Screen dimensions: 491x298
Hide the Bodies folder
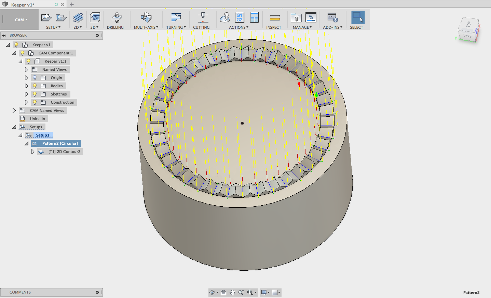tap(34, 86)
